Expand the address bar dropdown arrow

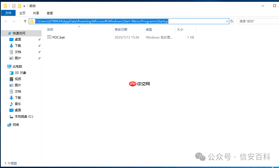(227, 21)
